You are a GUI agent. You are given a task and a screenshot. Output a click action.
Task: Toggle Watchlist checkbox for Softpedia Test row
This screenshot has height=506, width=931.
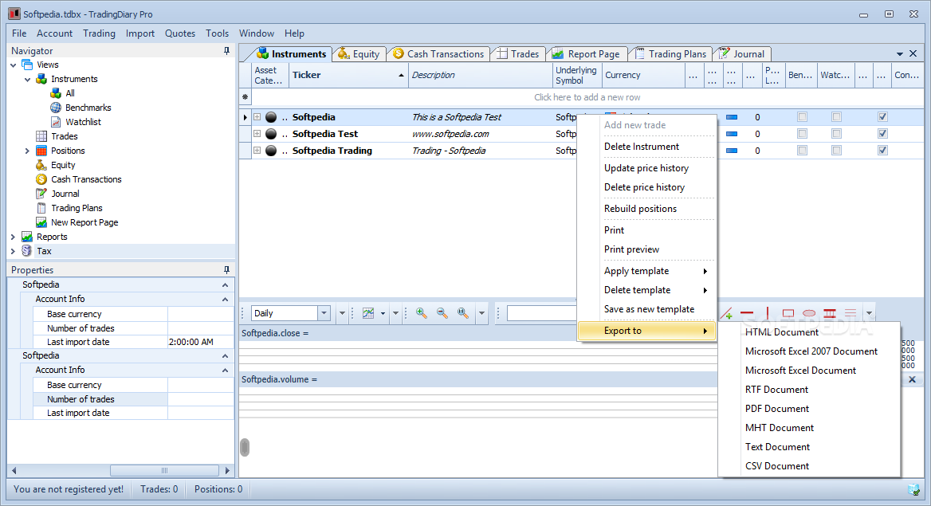click(x=836, y=134)
